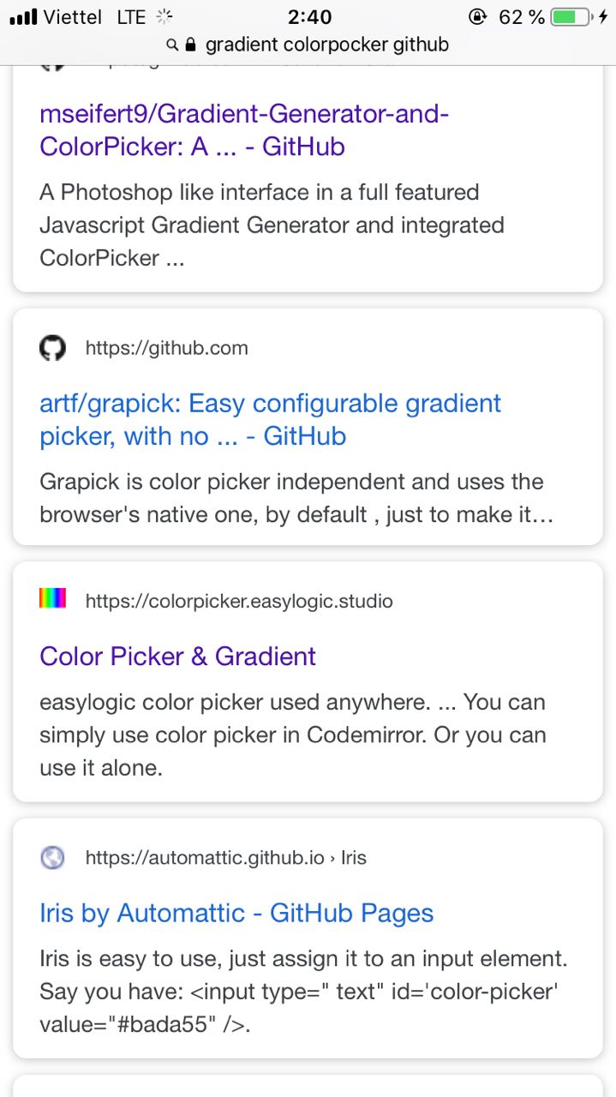Tap the lock icon in address bar
The image size is (616, 1097).
click(x=190, y=45)
